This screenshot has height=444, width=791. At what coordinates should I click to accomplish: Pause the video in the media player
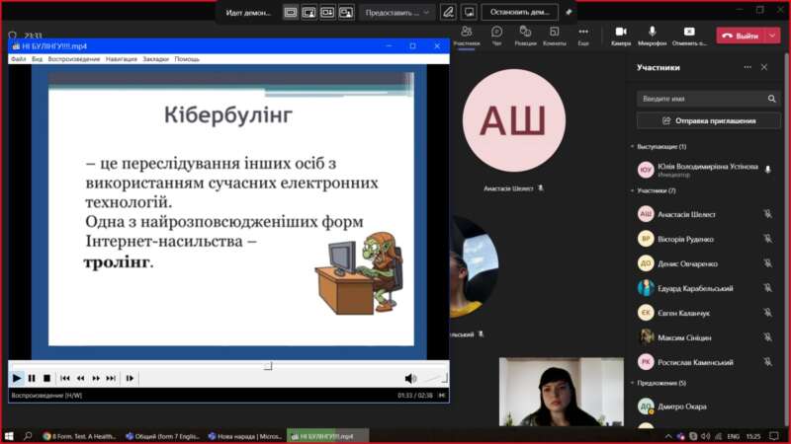click(x=32, y=378)
